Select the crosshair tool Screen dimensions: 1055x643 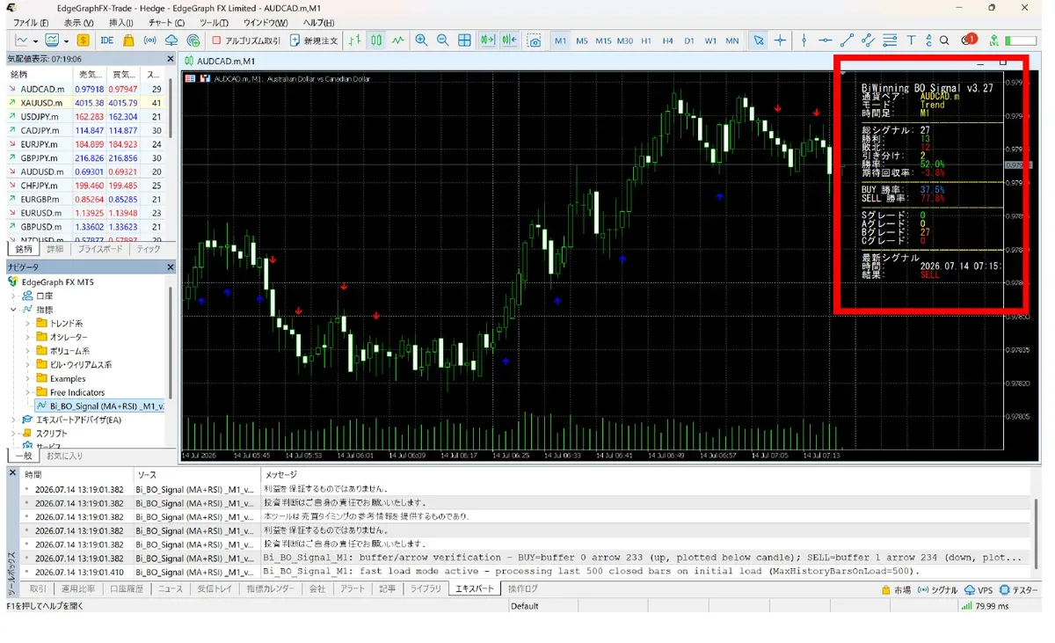pos(780,40)
